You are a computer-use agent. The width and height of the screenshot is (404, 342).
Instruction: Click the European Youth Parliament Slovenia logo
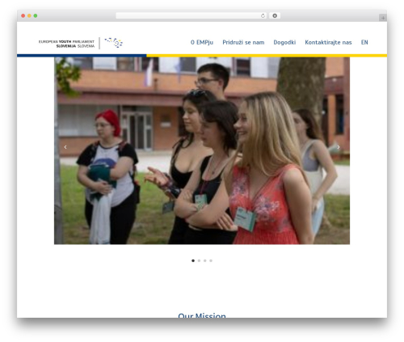click(x=81, y=43)
